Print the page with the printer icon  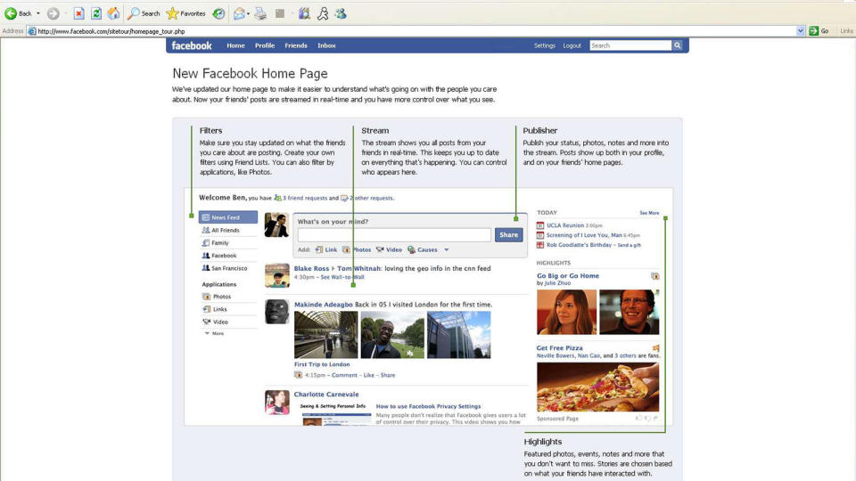point(260,13)
